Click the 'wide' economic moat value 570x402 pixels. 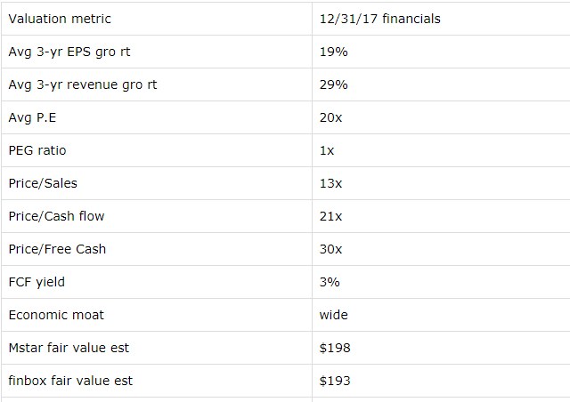[x=334, y=315]
